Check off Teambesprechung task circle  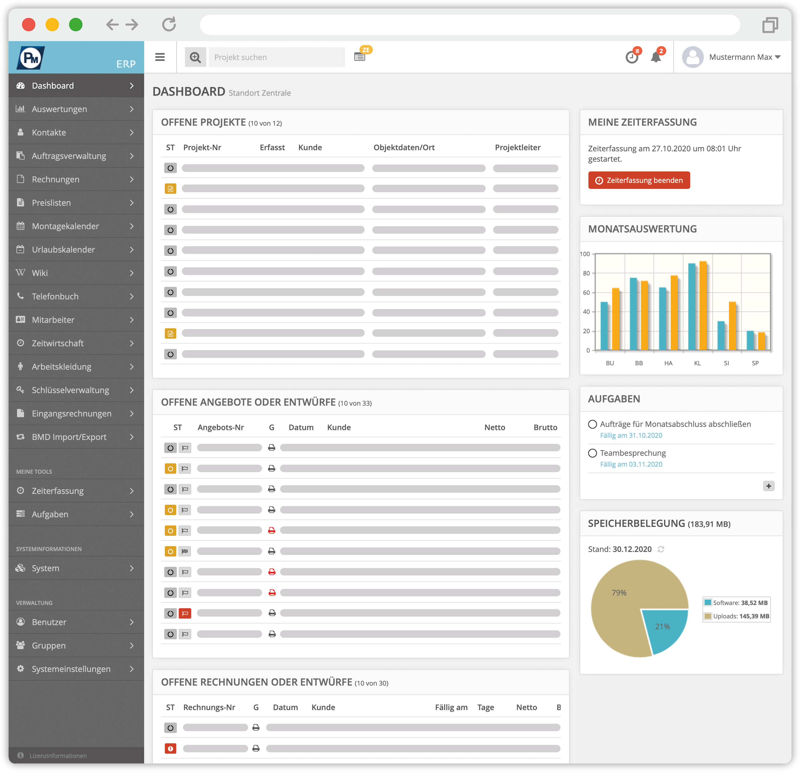tap(592, 453)
